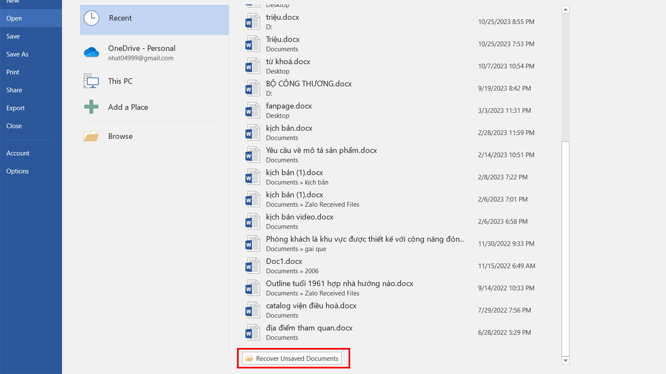Click the Word icon for kịch bản video.docx

coord(253,221)
